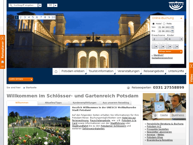This screenshot has height=145, width=193.
Task: Show slideshow image 3
Action: 25,17
